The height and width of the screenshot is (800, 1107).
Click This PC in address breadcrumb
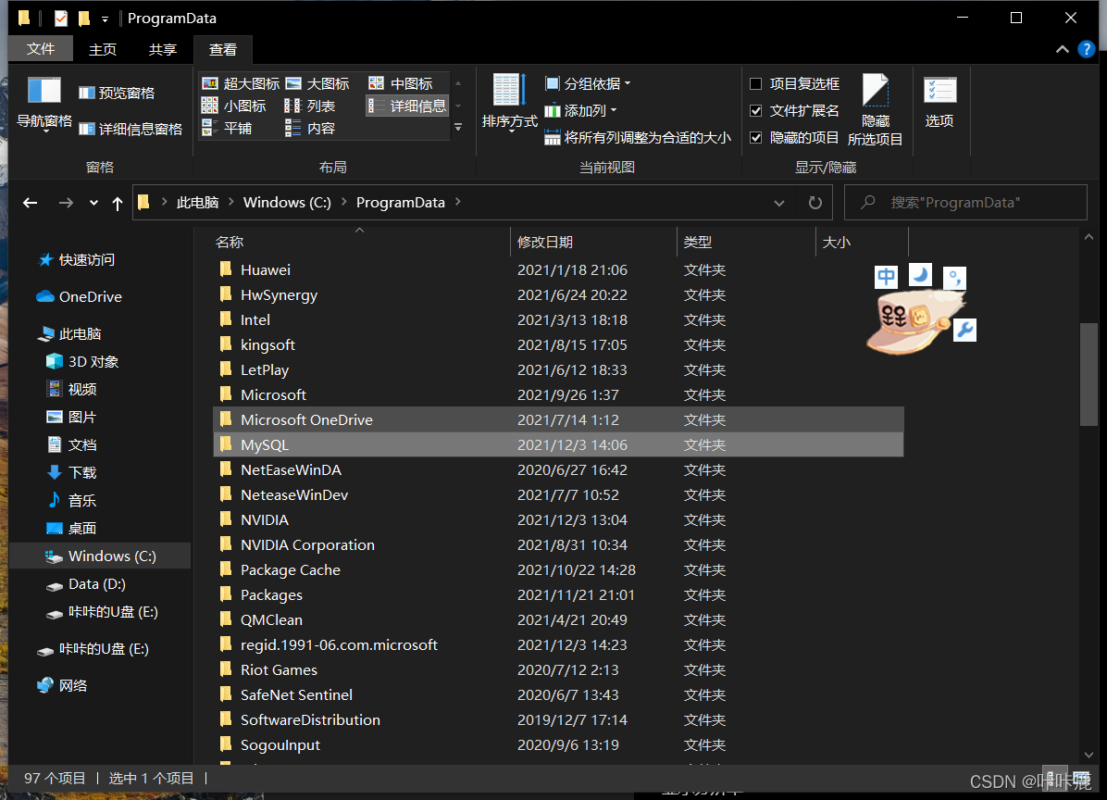197,202
